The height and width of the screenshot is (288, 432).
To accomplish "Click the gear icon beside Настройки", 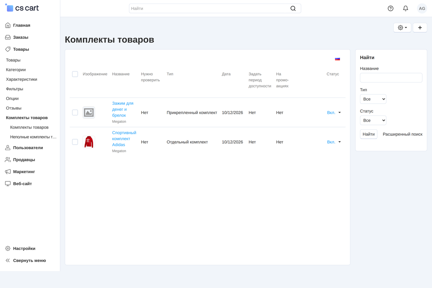I will (x=8, y=248).
